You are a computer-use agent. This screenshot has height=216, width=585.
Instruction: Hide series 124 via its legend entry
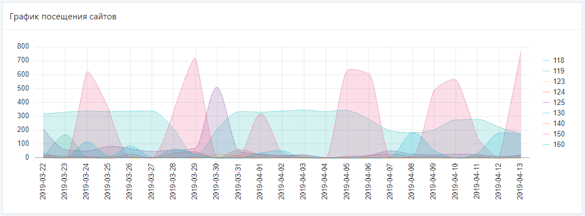tap(553, 92)
